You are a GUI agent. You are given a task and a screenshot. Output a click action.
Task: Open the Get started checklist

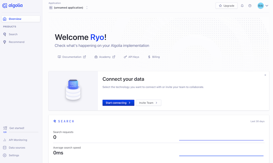(x=17, y=128)
